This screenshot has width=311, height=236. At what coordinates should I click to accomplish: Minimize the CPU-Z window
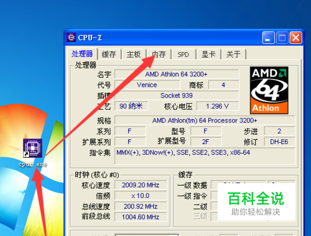268,38
